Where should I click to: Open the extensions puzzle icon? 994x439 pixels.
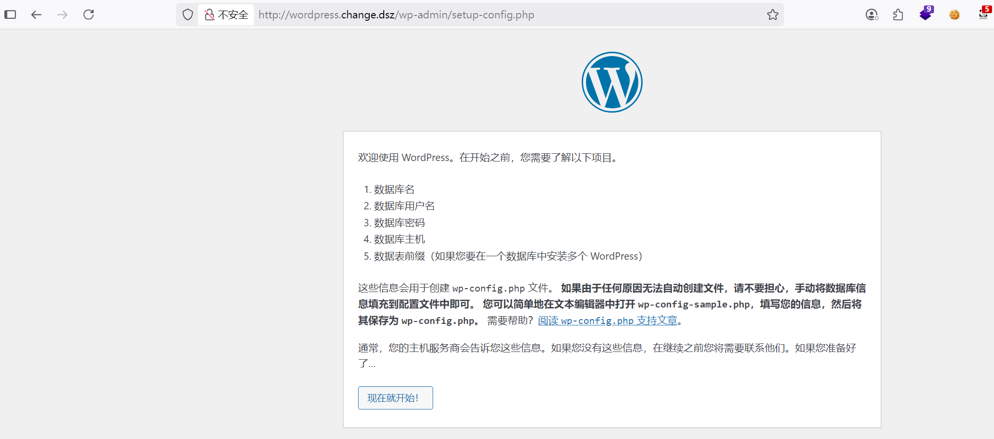[x=898, y=15]
